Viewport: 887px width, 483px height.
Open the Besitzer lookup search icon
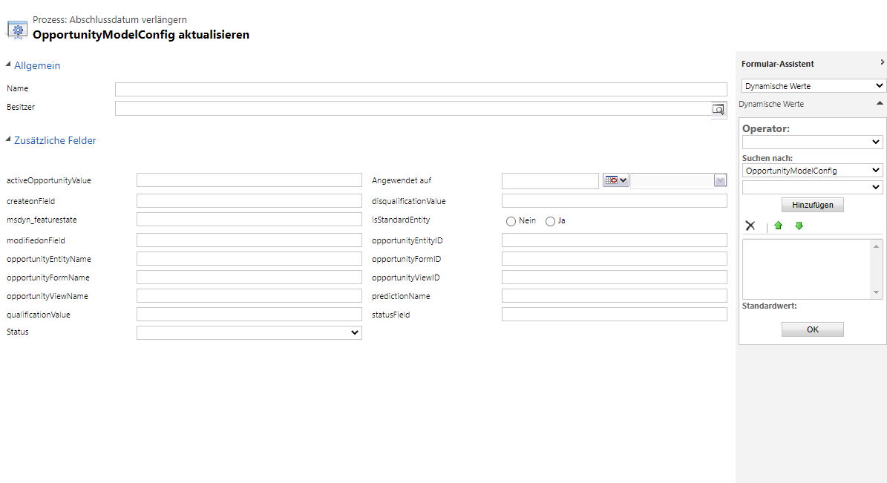pyautogui.click(x=718, y=109)
